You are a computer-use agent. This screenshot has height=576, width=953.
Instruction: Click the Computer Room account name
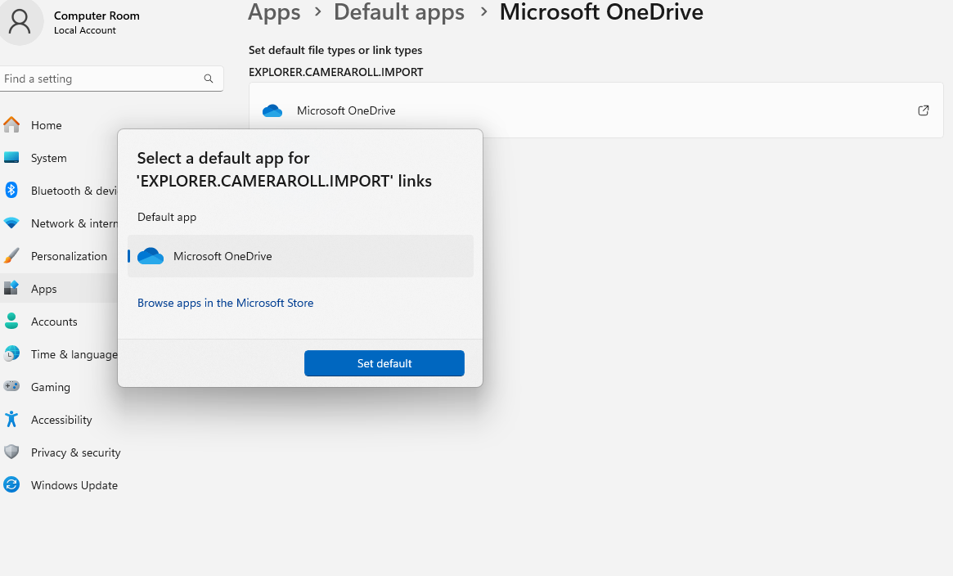point(97,16)
